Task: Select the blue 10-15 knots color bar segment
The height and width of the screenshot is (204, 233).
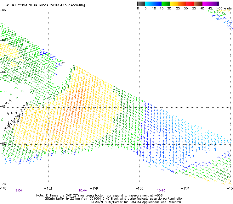Action: [157, 4]
